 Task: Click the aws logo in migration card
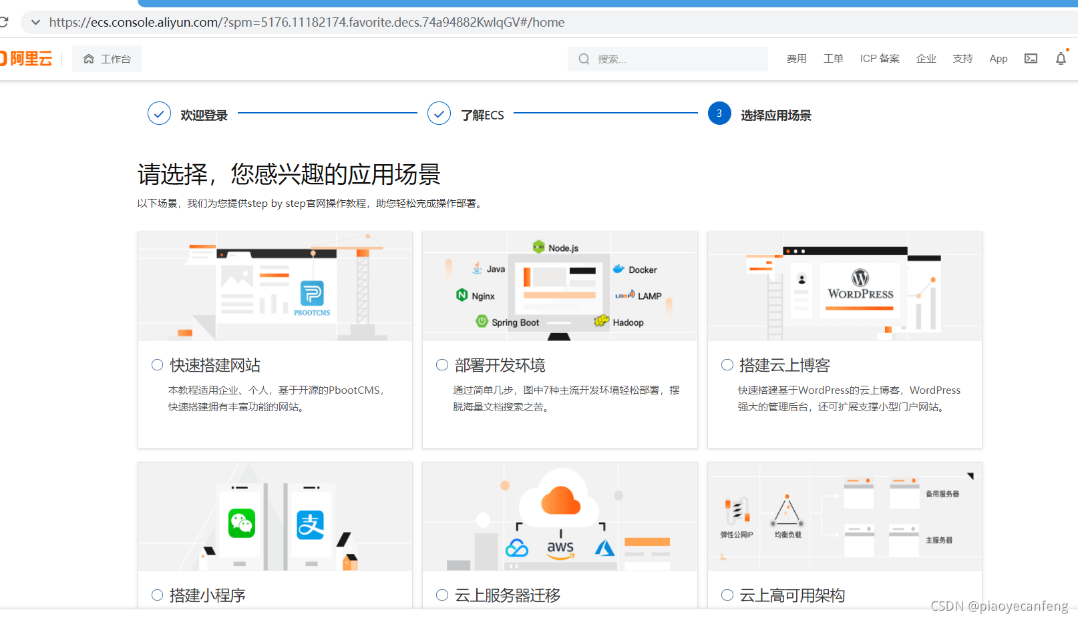(x=560, y=549)
